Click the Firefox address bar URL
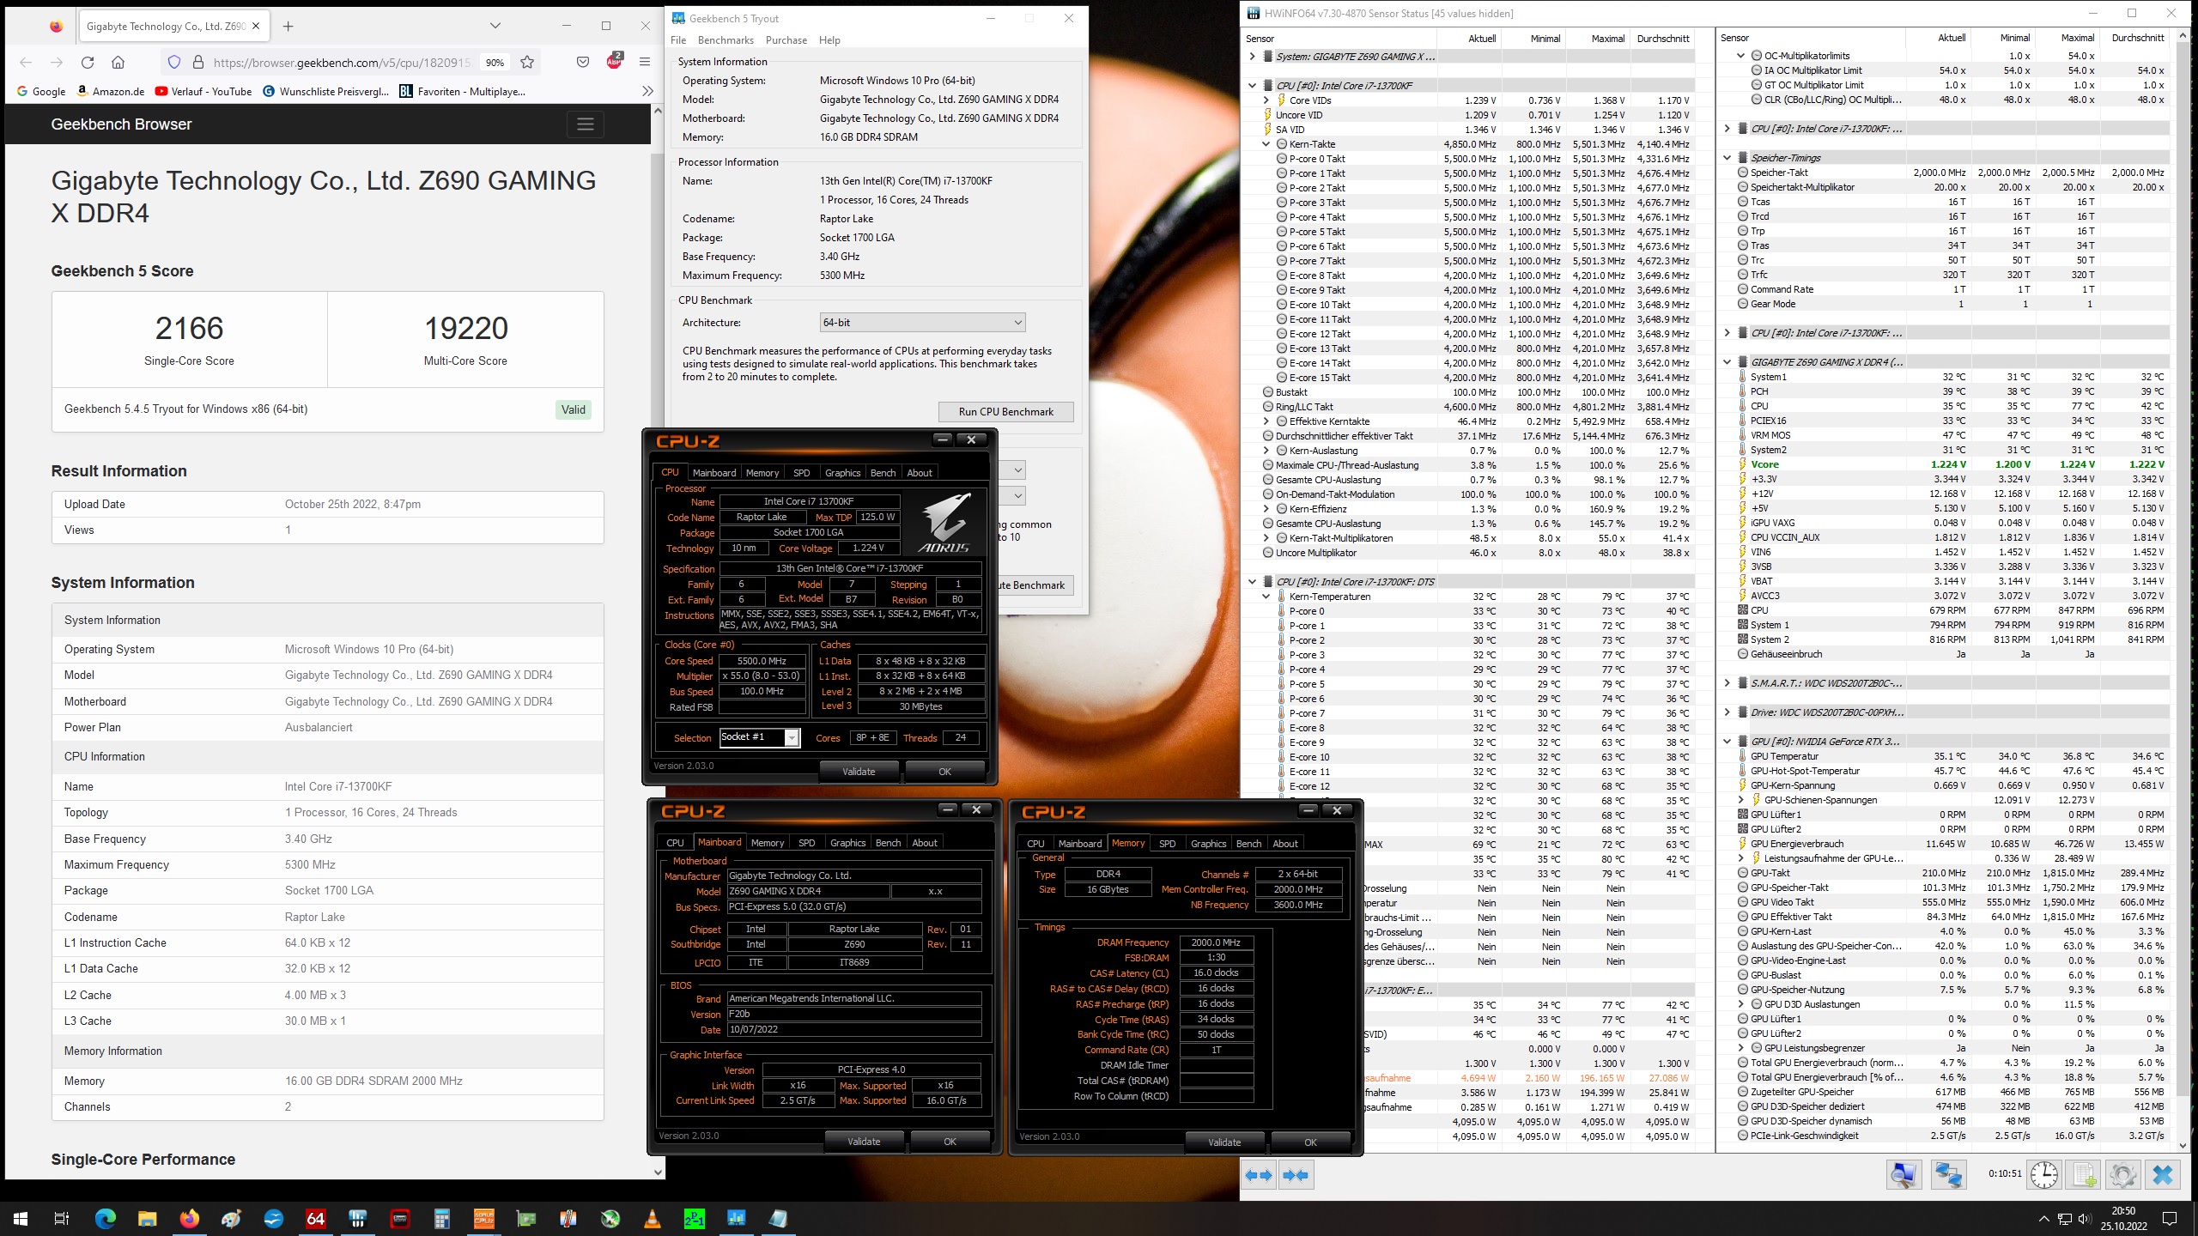This screenshot has height=1236, width=2198. pos(342,63)
